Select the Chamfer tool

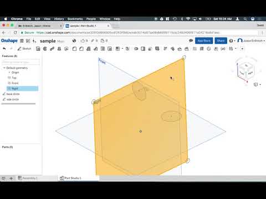click(81, 49)
